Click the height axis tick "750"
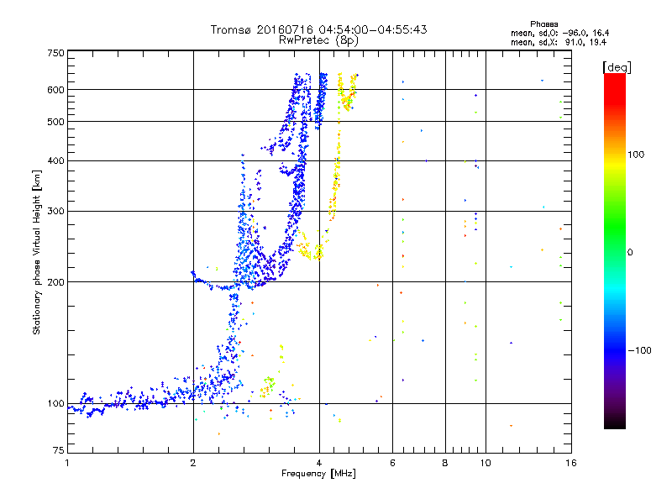 pyautogui.click(x=56, y=53)
